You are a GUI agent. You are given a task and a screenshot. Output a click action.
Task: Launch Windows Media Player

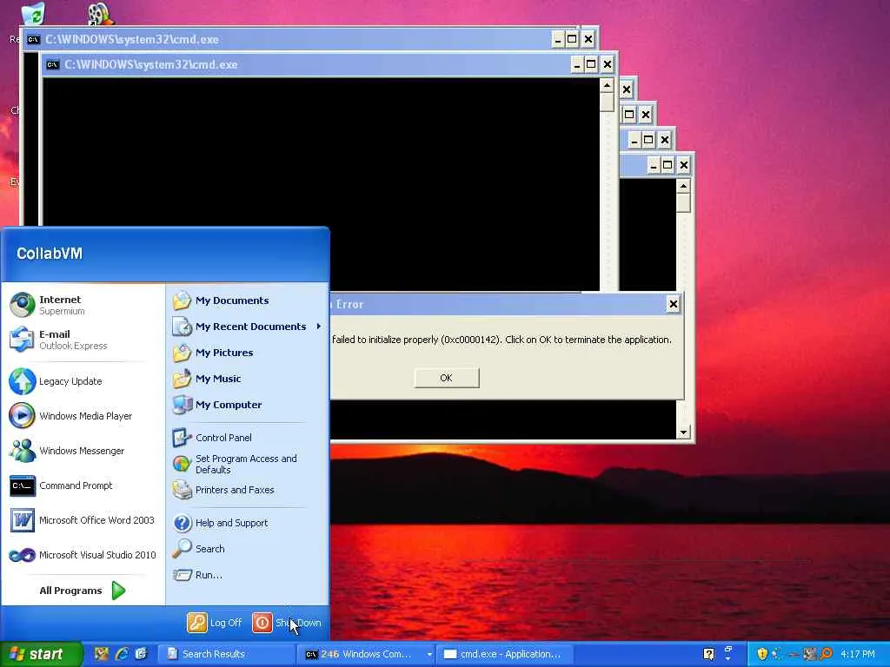pos(84,416)
